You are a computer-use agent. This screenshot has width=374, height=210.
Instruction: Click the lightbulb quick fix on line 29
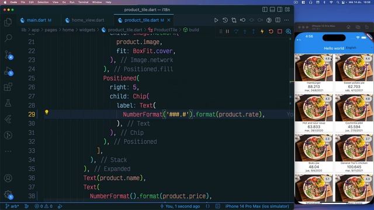47,112
